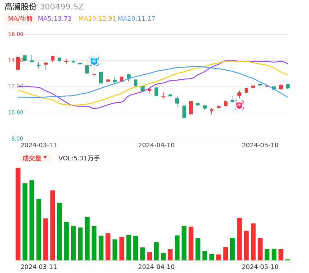Click the 高澜股份 stock name
The width and height of the screenshot is (309, 273).
(x=20, y=7)
